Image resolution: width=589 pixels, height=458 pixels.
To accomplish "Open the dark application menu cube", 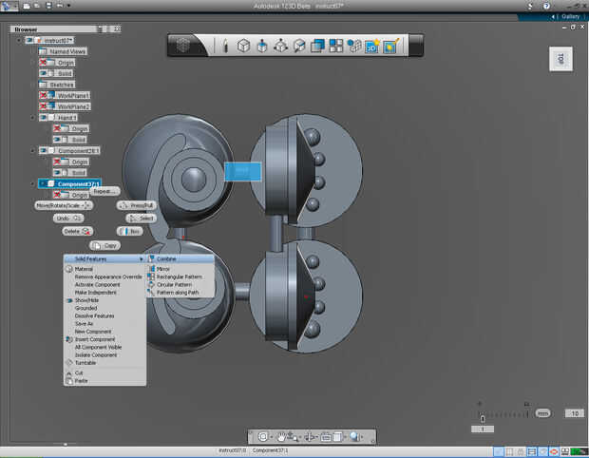I will [183, 45].
